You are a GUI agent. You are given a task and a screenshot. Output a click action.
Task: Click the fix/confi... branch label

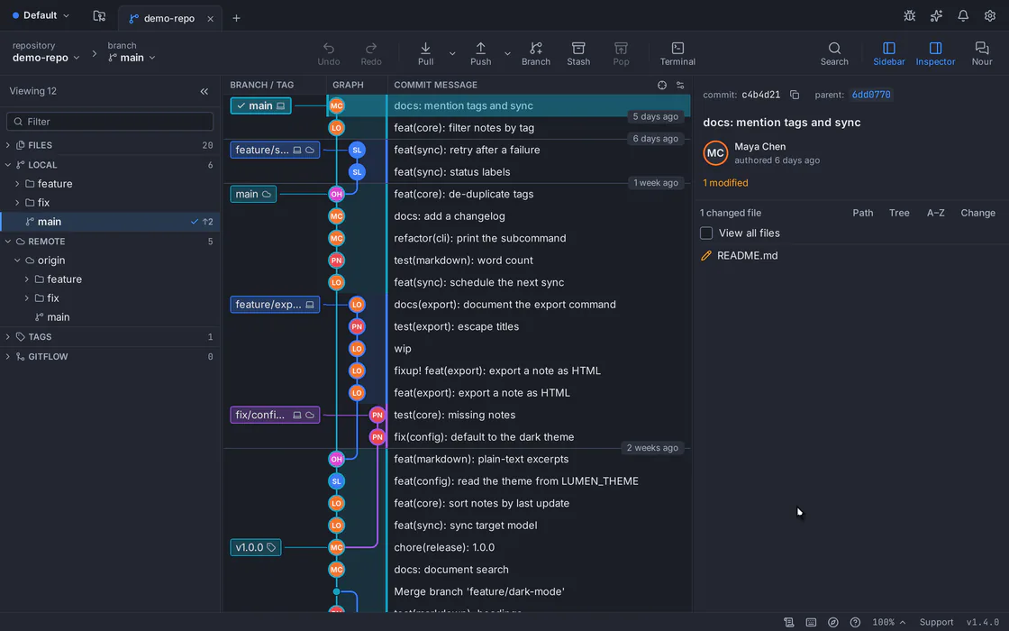(275, 415)
